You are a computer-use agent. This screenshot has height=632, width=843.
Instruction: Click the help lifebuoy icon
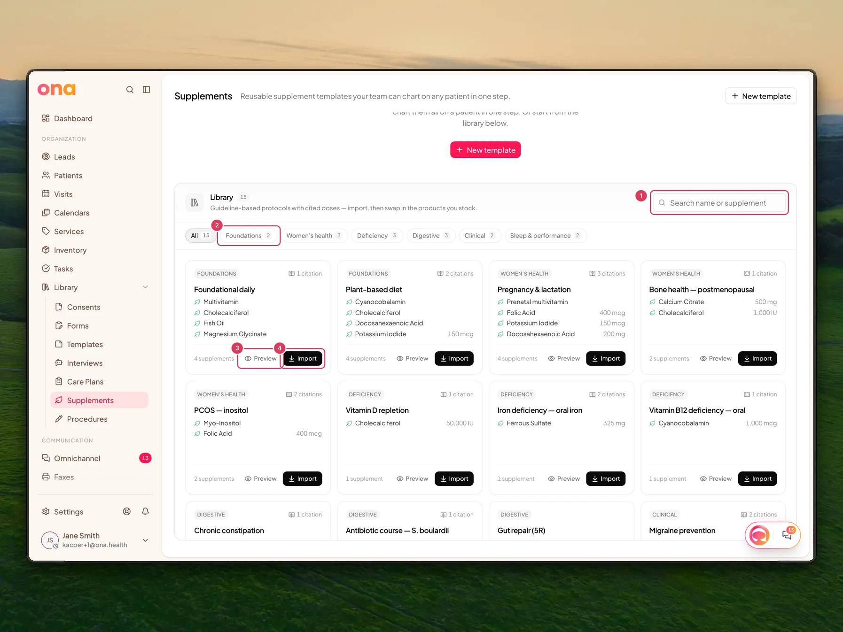point(126,511)
